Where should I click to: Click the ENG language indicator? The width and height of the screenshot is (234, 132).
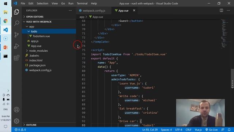[5, 109]
